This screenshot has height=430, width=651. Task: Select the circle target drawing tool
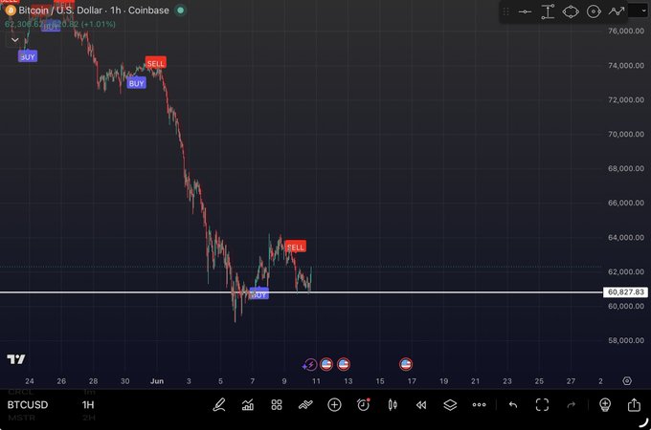point(594,11)
